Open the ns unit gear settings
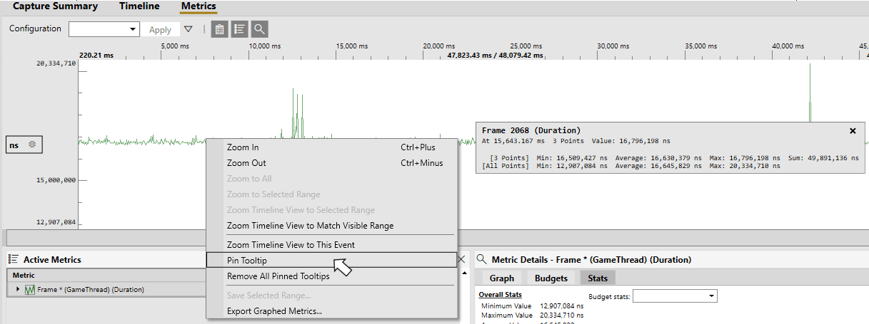 tap(32, 145)
